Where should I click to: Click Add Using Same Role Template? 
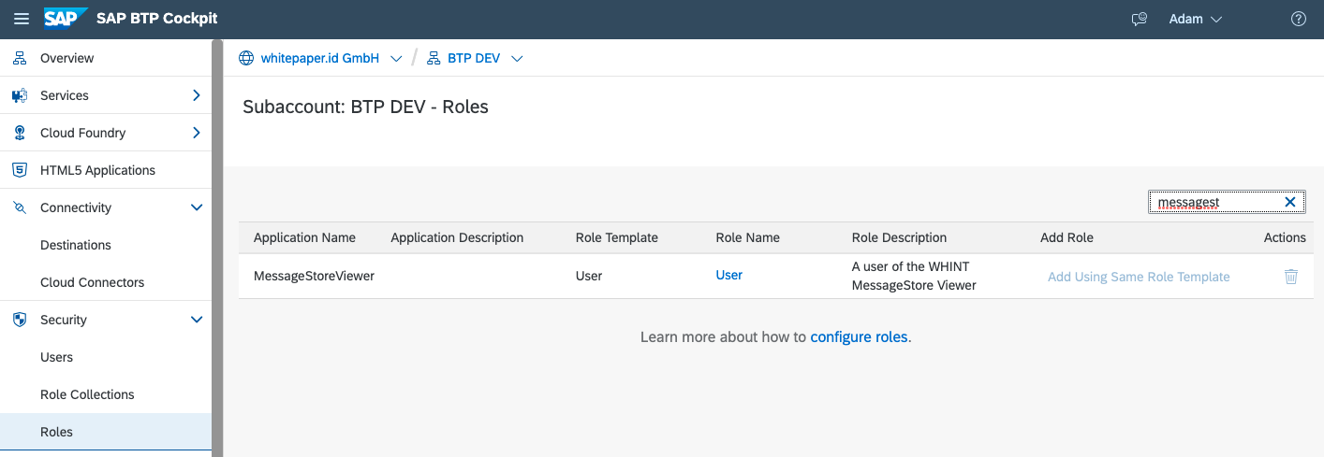[1139, 277]
